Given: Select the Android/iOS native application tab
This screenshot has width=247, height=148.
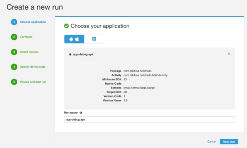Looking at the screenshot, I should tap(74, 39).
